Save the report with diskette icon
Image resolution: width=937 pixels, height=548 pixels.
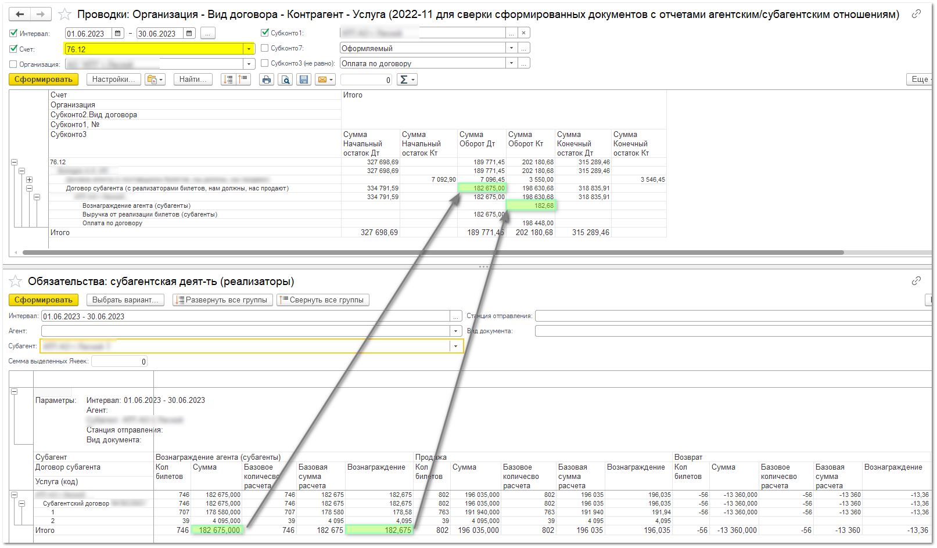pos(304,80)
